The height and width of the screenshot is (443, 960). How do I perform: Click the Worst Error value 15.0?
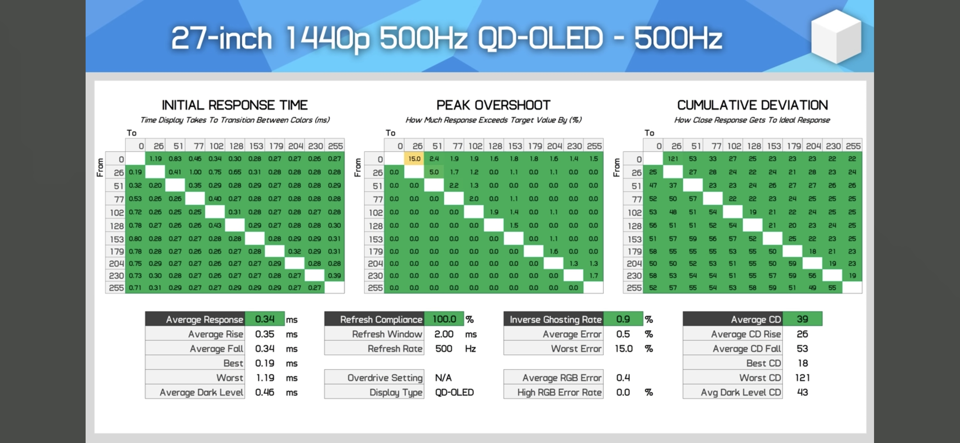pyautogui.click(x=624, y=348)
